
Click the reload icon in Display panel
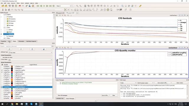[32, 49]
